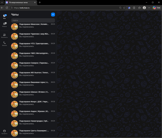Click the 09:25 timestamp of Миасское chat
Image resolution: width=162 pixels, height=138 pixels.
click(x=53, y=24)
